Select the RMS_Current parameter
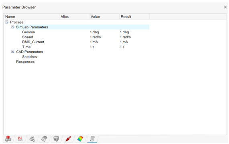Viewport: 229px width, 144px height. pyautogui.click(x=33, y=42)
